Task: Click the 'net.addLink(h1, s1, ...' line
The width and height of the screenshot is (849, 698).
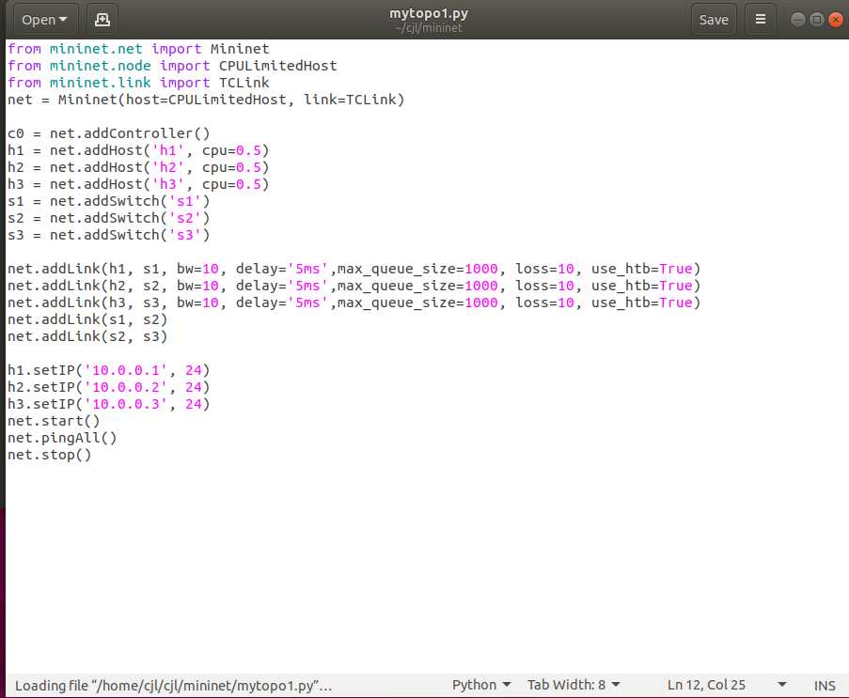Action: 354,269
